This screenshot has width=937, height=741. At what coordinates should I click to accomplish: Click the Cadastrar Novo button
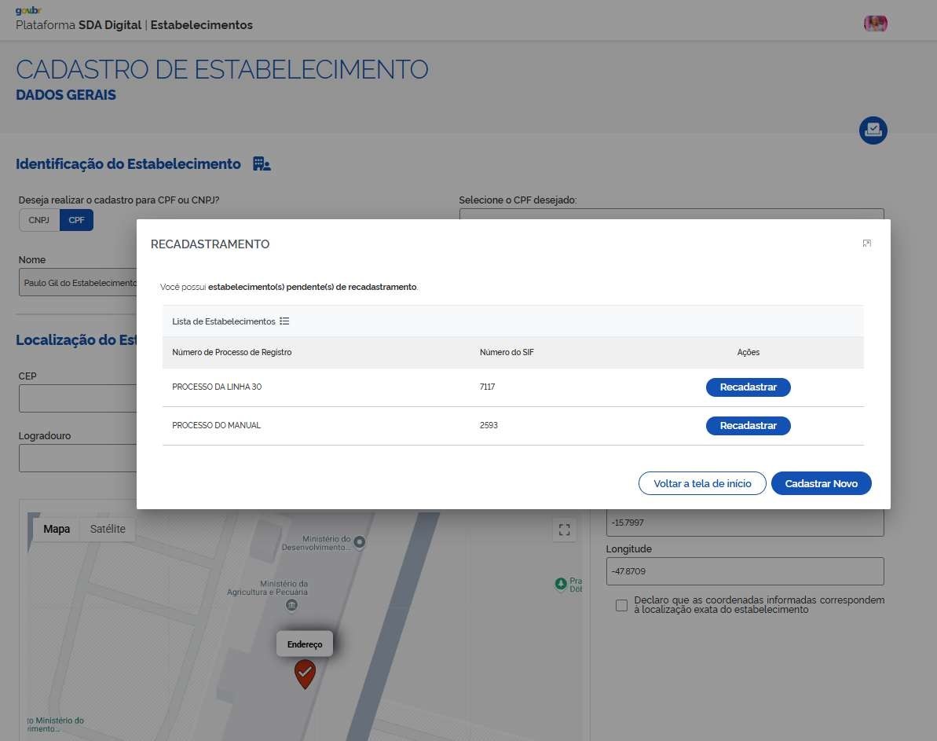821,484
